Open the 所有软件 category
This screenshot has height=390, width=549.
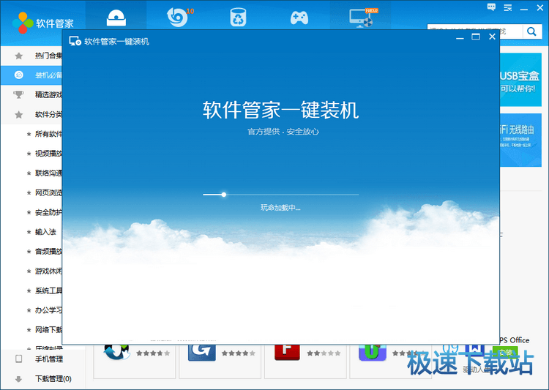(x=48, y=134)
